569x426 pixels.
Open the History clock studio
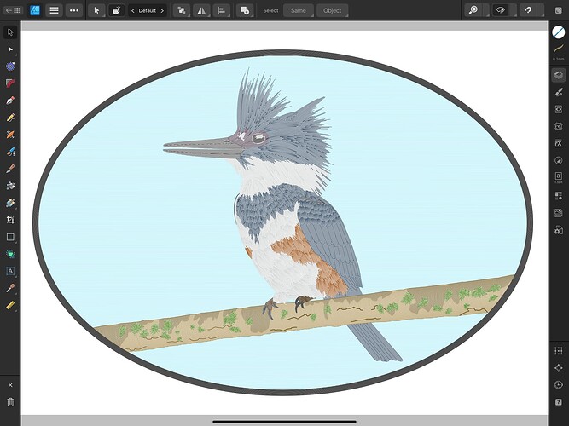[559, 384]
